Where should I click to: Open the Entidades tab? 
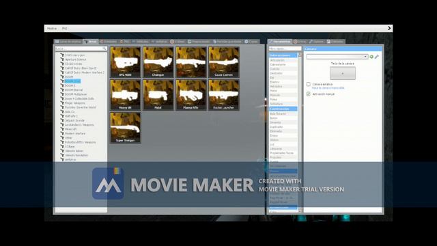[x=109, y=42]
